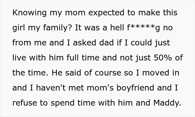Click the word "haven't"
This screenshot has width=195, height=117.
pyautogui.click(x=51, y=87)
